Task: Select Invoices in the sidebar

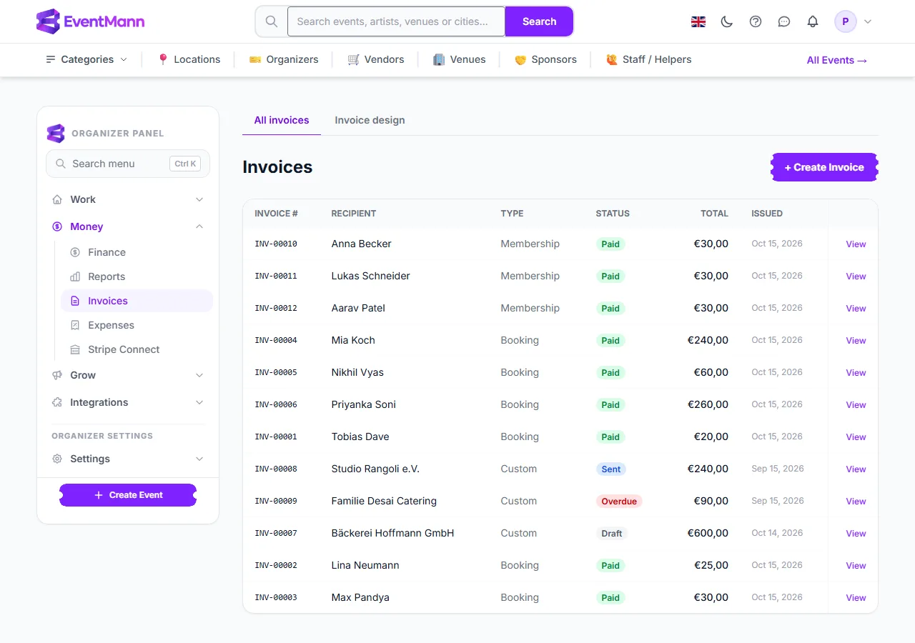Action: [x=137, y=301]
